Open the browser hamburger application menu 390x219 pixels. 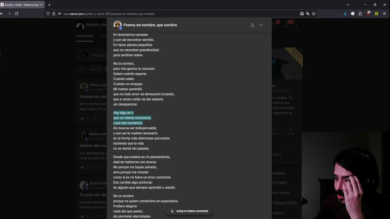click(384, 14)
